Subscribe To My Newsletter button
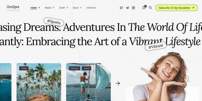The image size is (202, 101). tap(176, 8)
